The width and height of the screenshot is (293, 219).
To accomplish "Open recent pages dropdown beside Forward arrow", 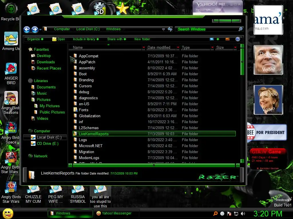I will pos(40,29).
